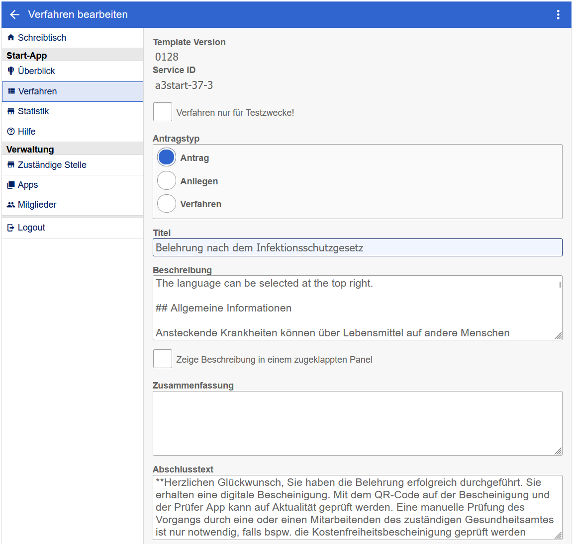Click the Logout exit icon
The image size is (573, 544).
click(11, 228)
